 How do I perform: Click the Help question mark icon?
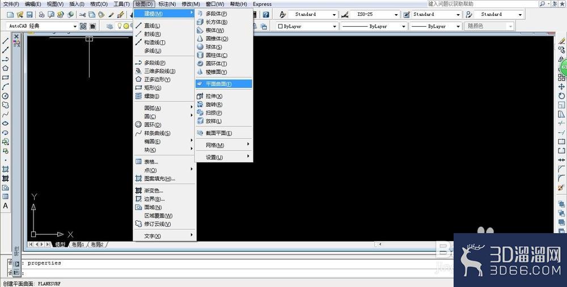[266, 15]
